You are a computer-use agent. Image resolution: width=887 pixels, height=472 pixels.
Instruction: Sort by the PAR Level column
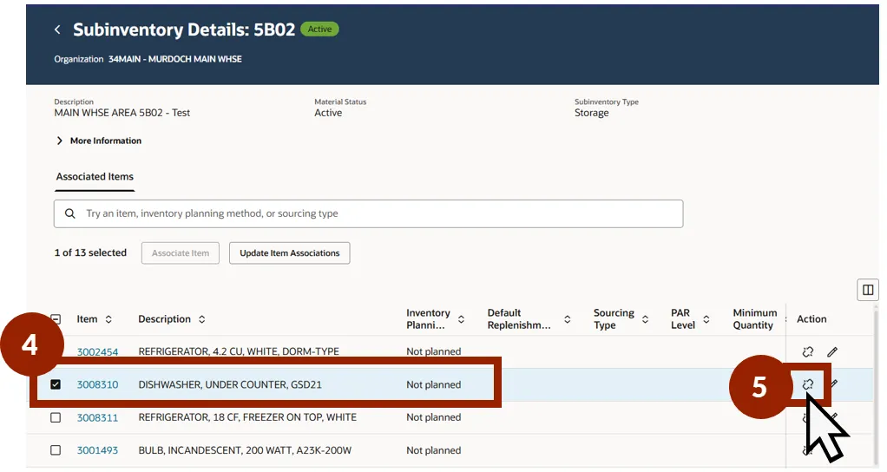coord(706,319)
